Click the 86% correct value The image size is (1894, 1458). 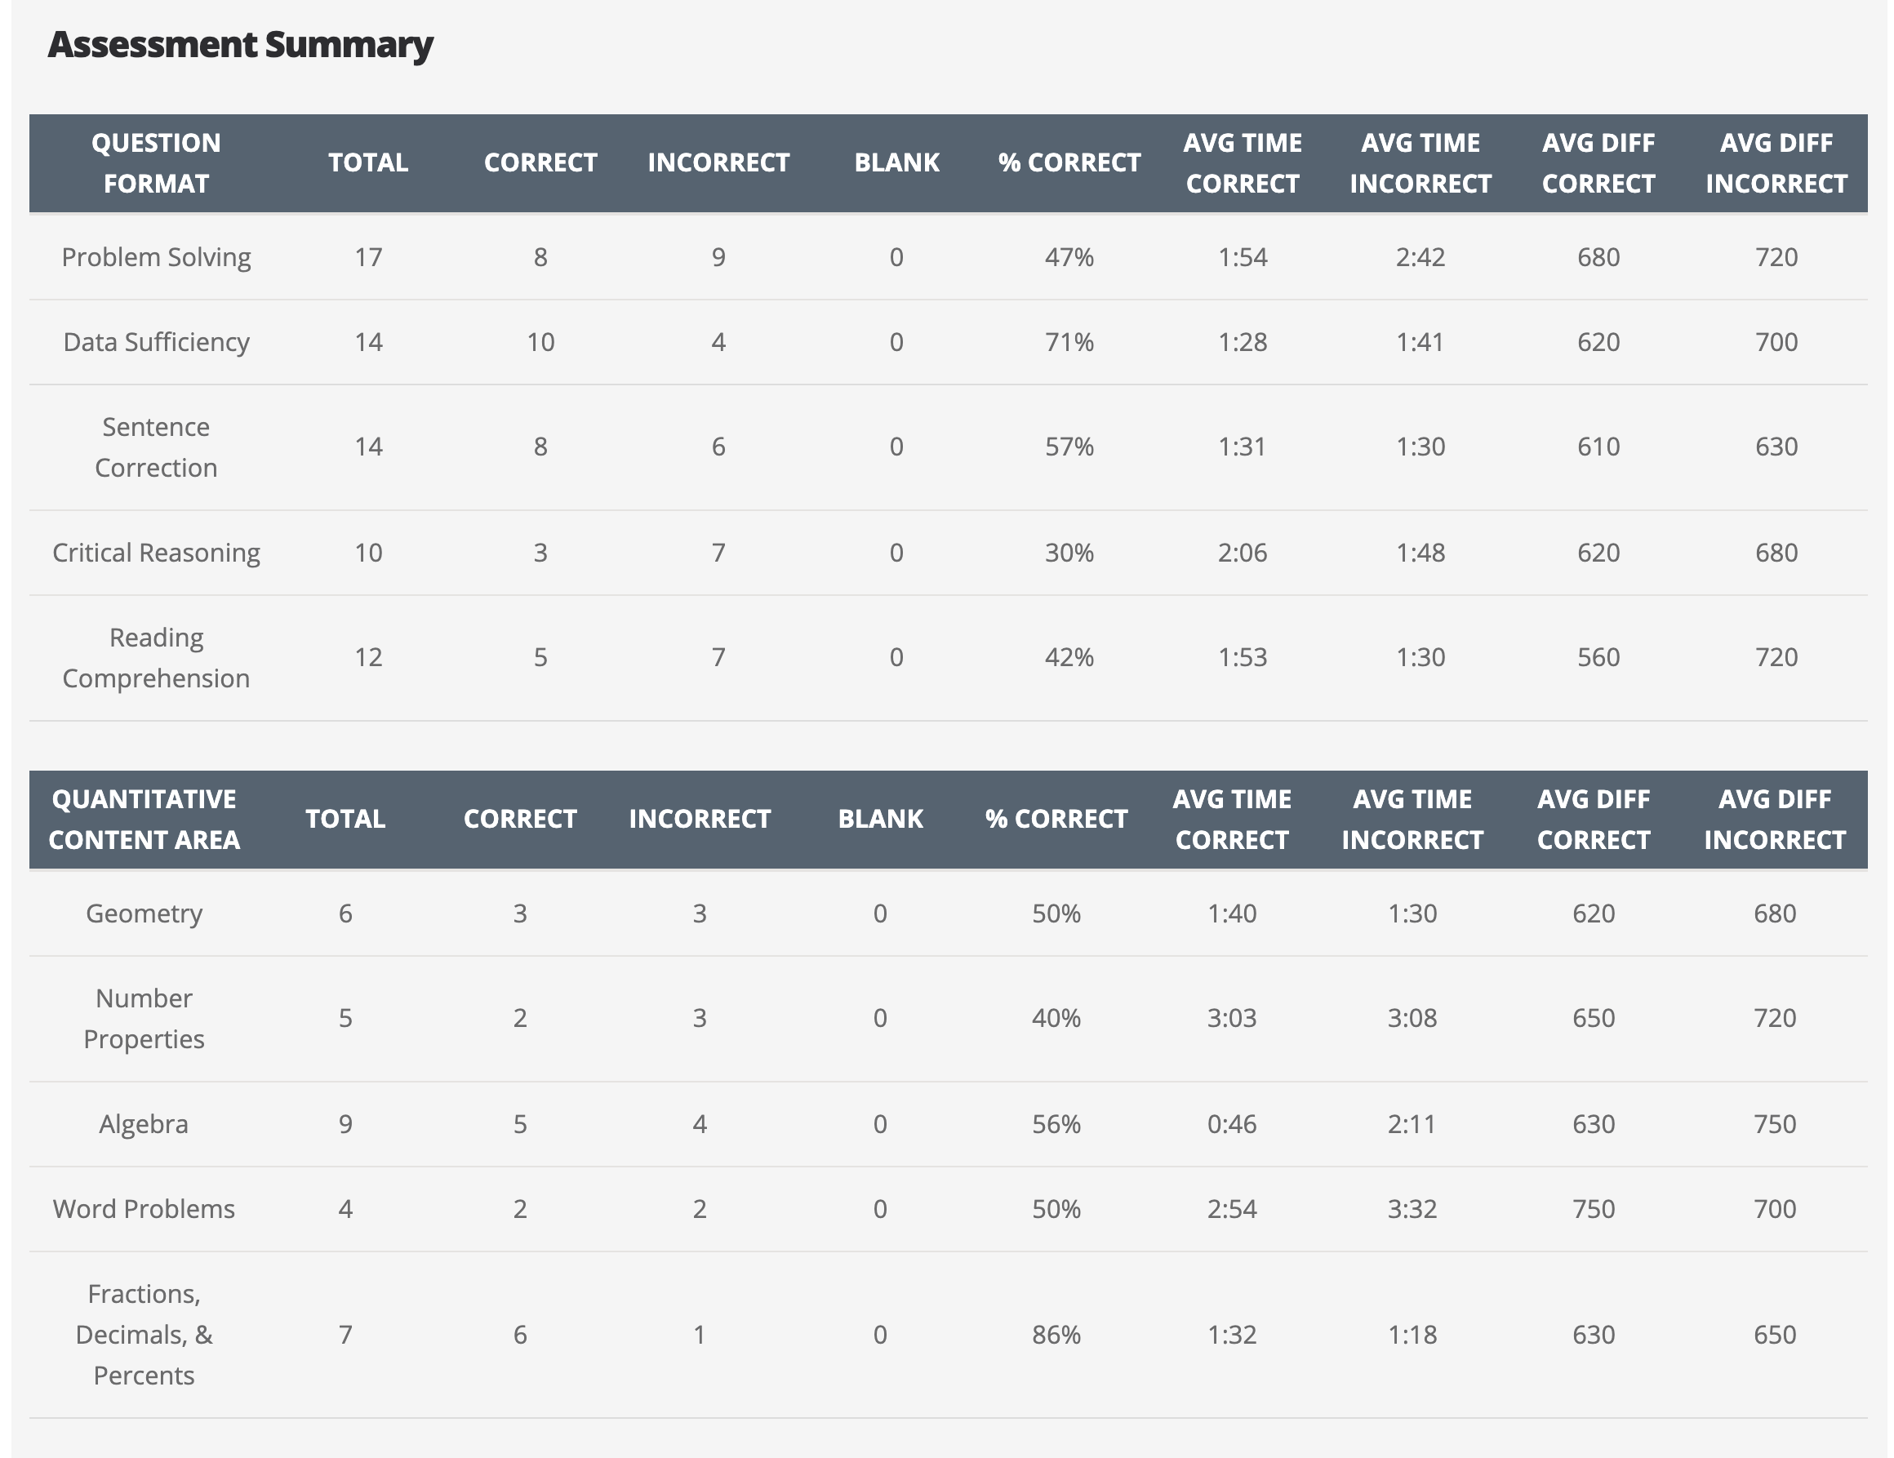(1056, 1336)
